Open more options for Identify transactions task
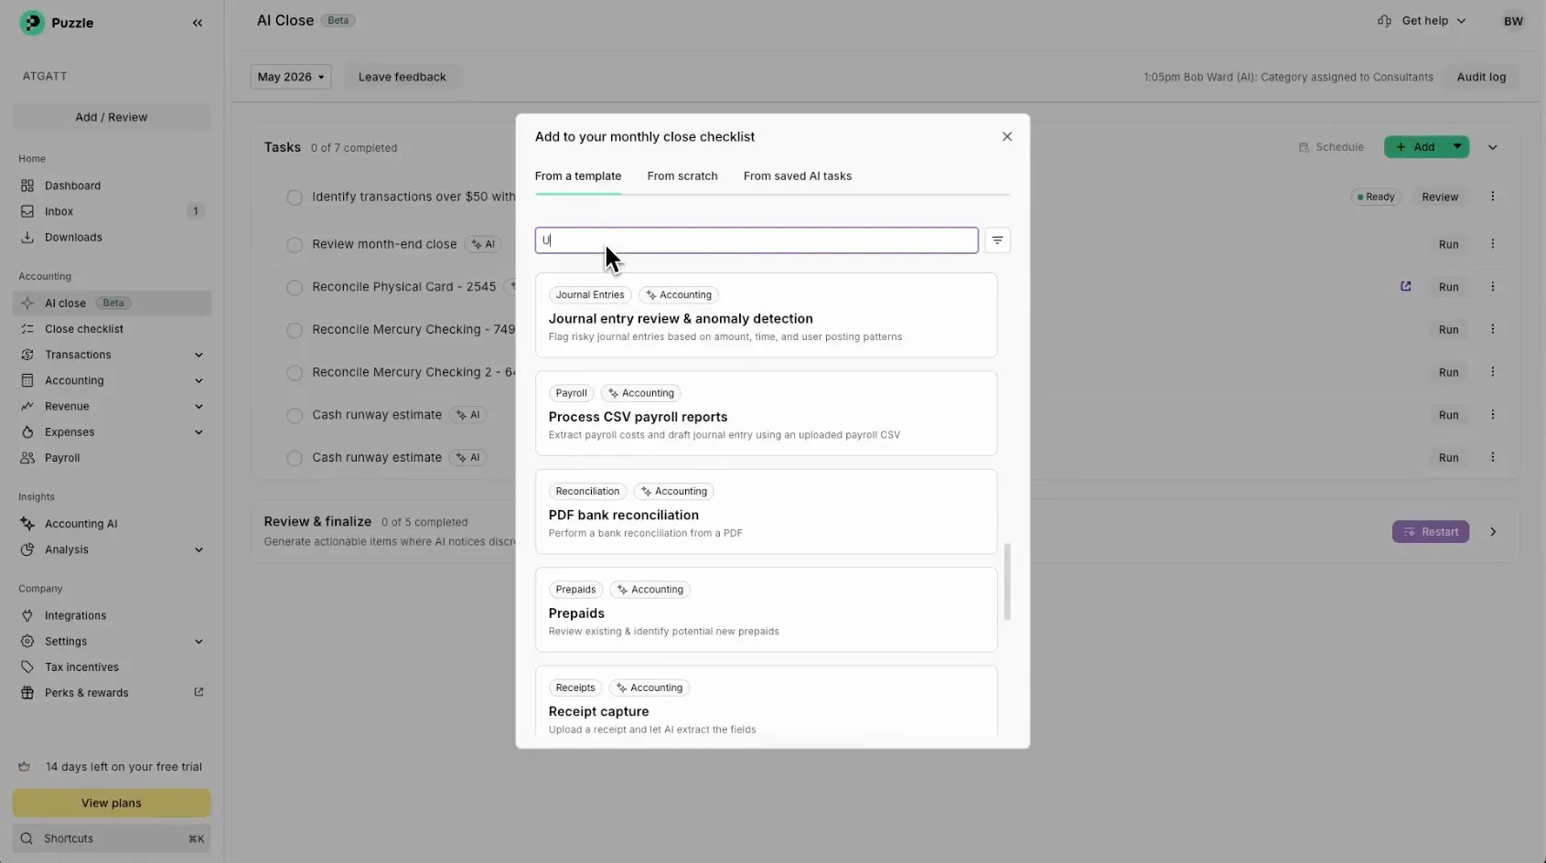This screenshot has width=1546, height=863. pos(1493,197)
